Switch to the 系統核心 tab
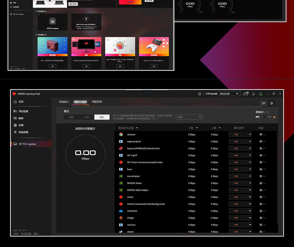This screenshot has width=294, height=247. coord(64,102)
